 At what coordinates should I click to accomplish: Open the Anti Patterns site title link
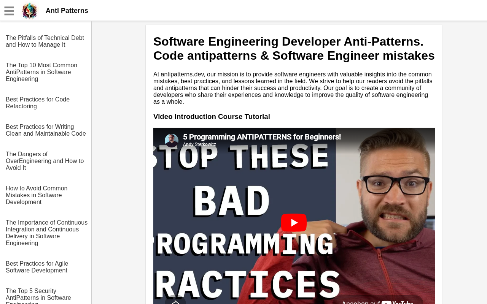click(67, 11)
